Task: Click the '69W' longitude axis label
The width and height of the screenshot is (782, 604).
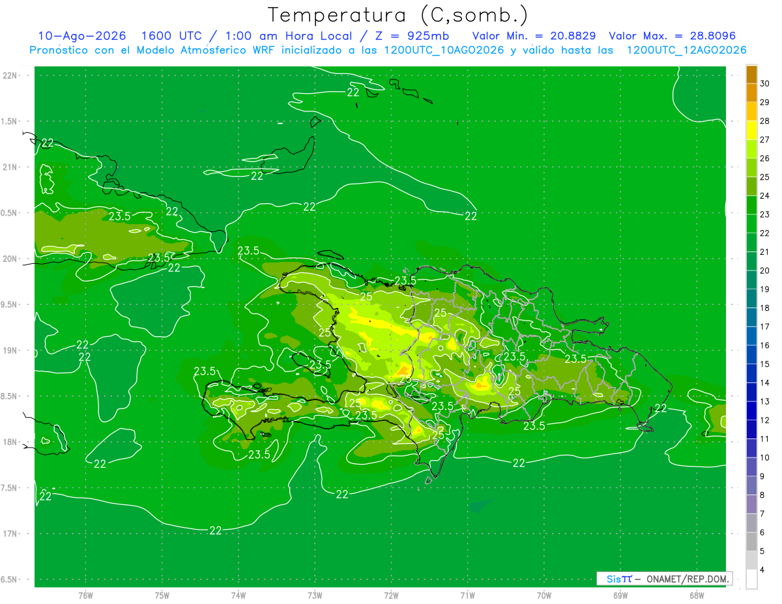Action: tap(620, 596)
